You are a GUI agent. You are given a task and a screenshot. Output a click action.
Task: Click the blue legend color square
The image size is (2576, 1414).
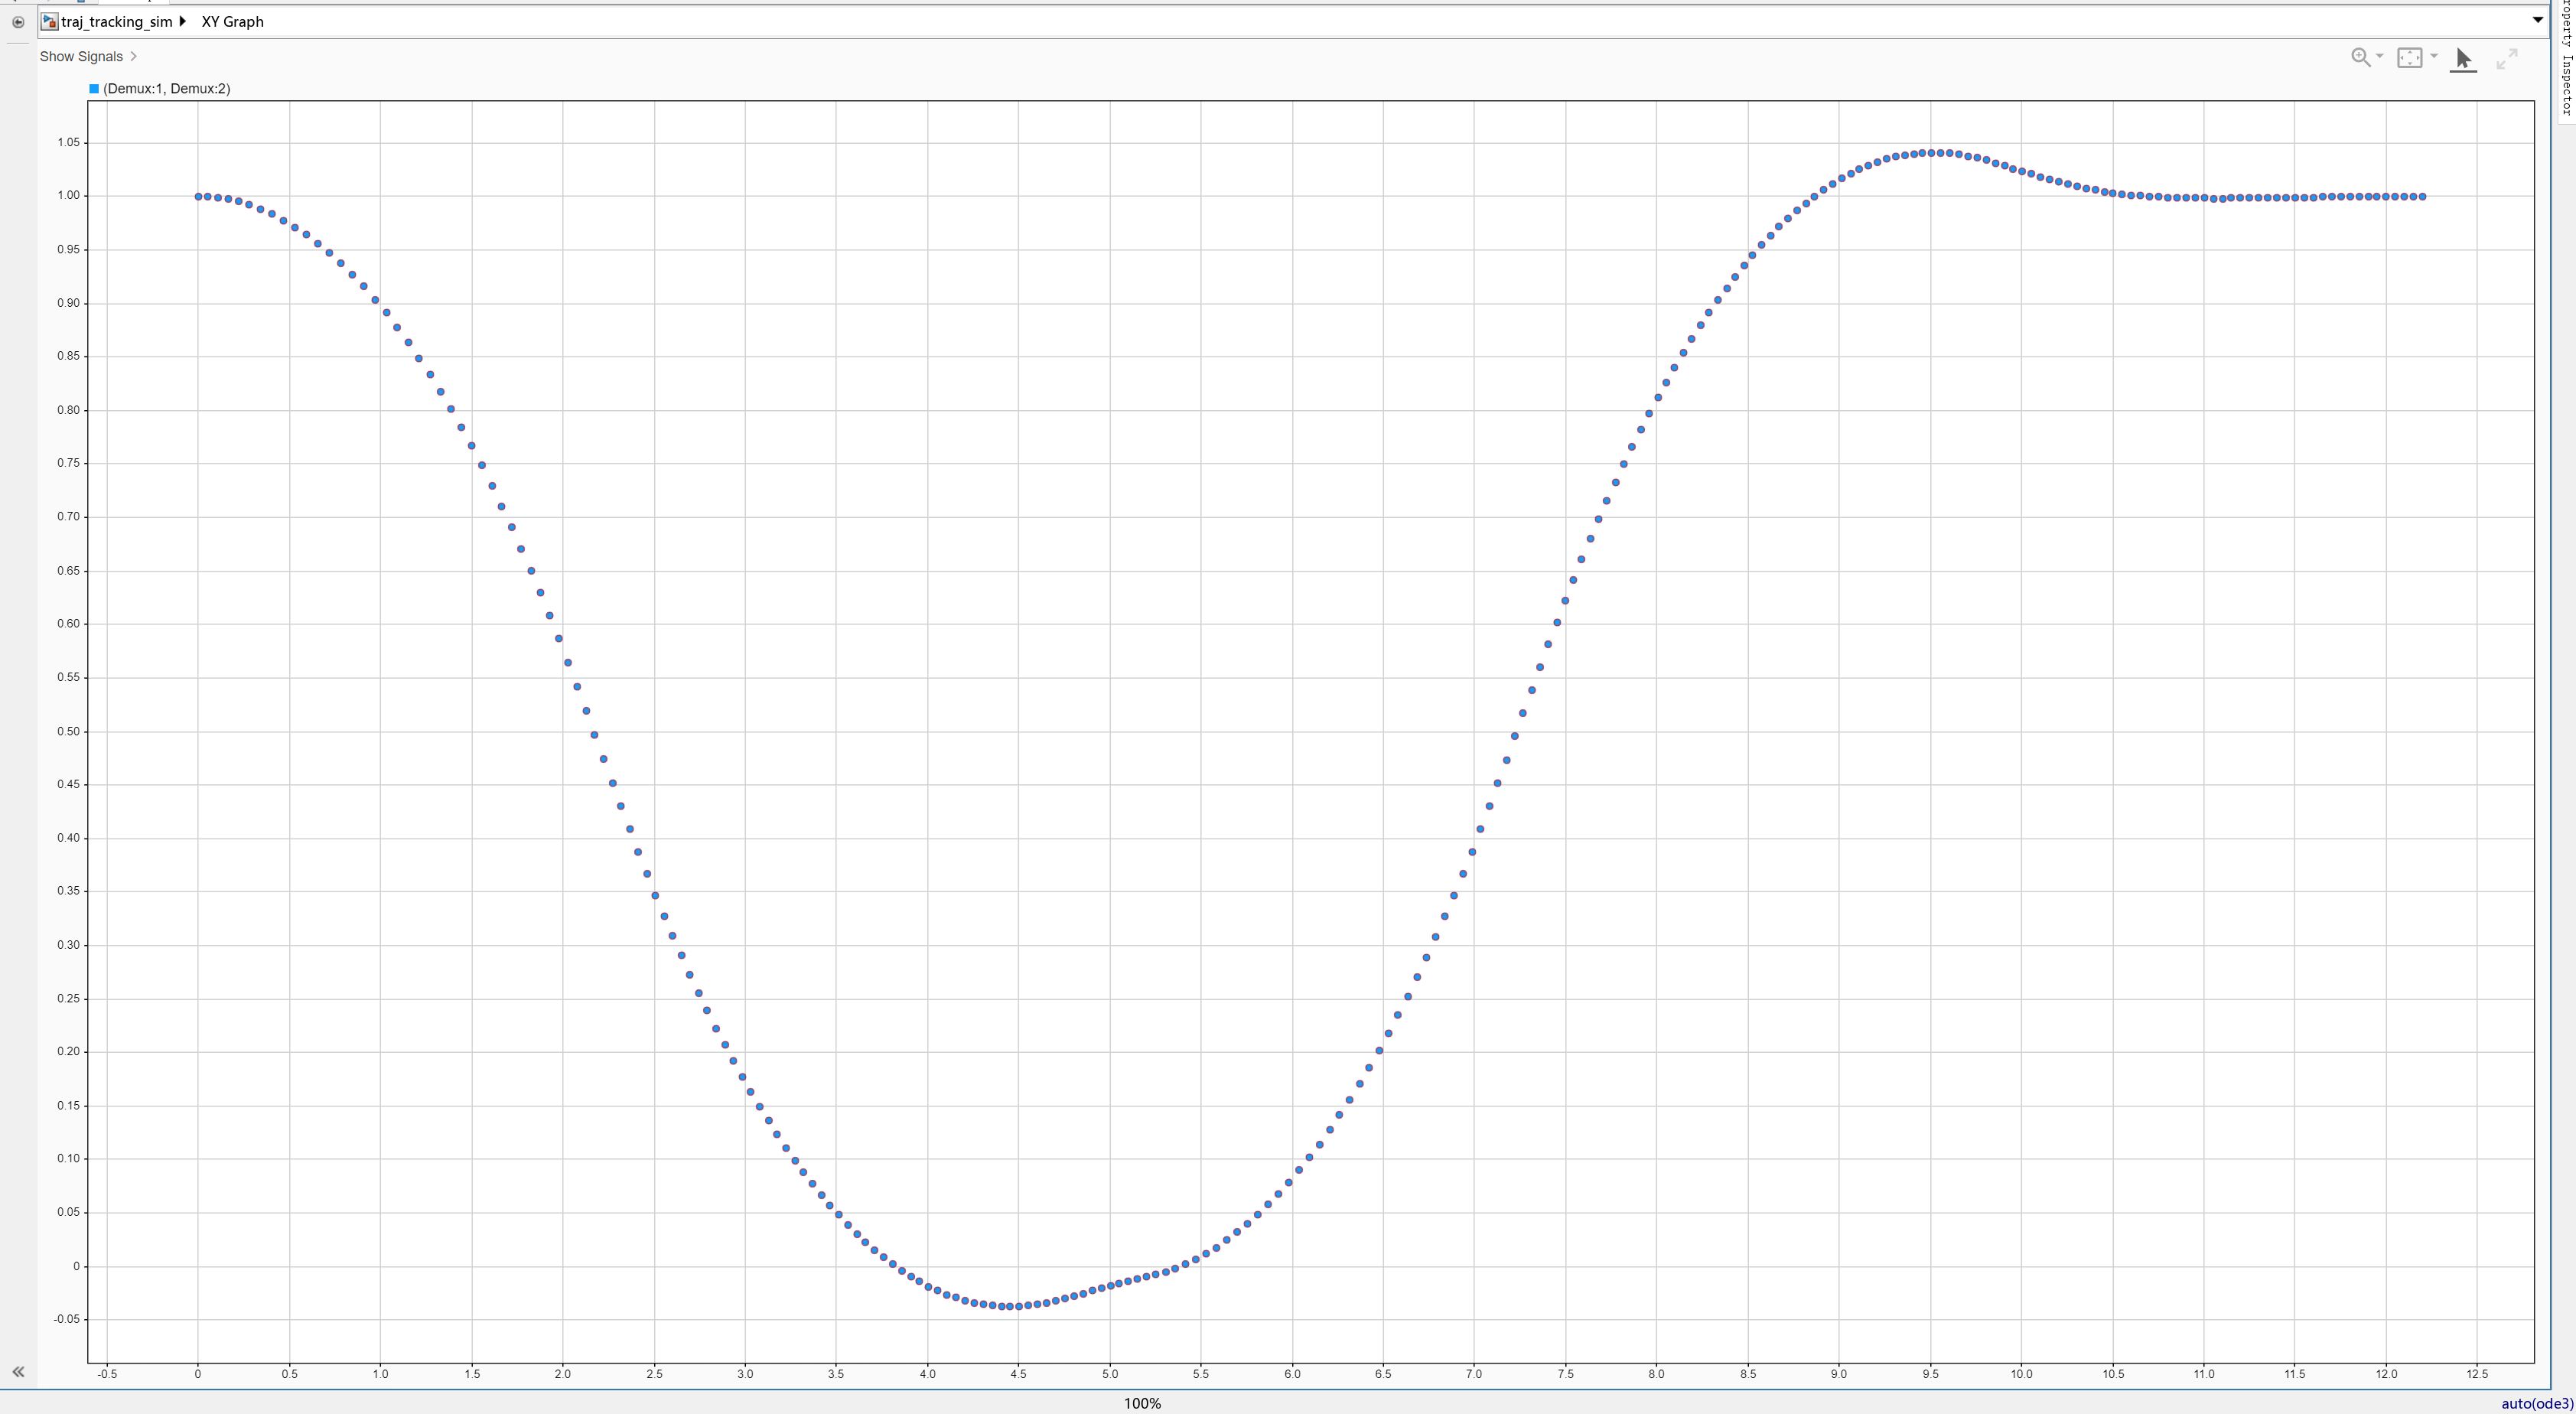coord(94,89)
